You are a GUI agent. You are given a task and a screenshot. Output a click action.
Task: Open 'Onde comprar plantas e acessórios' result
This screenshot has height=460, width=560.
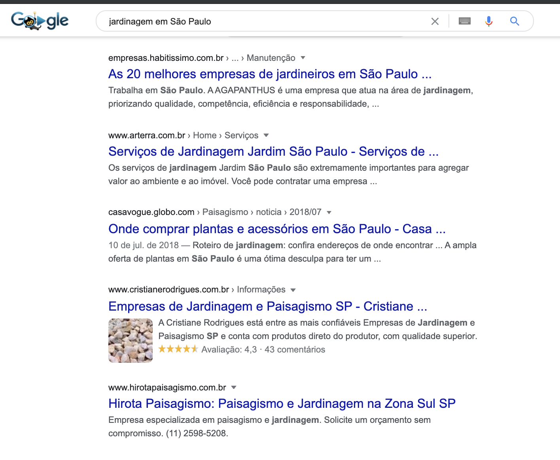(x=277, y=229)
